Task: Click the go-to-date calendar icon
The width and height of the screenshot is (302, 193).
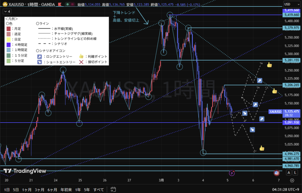Action: tap(113, 189)
